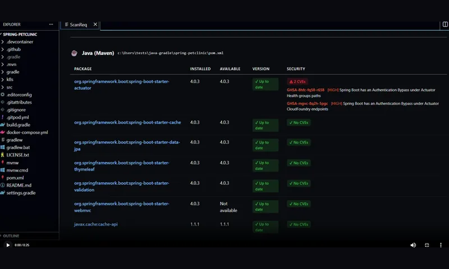
Task: Click the split editor layout icon
Action: coord(445,24)
